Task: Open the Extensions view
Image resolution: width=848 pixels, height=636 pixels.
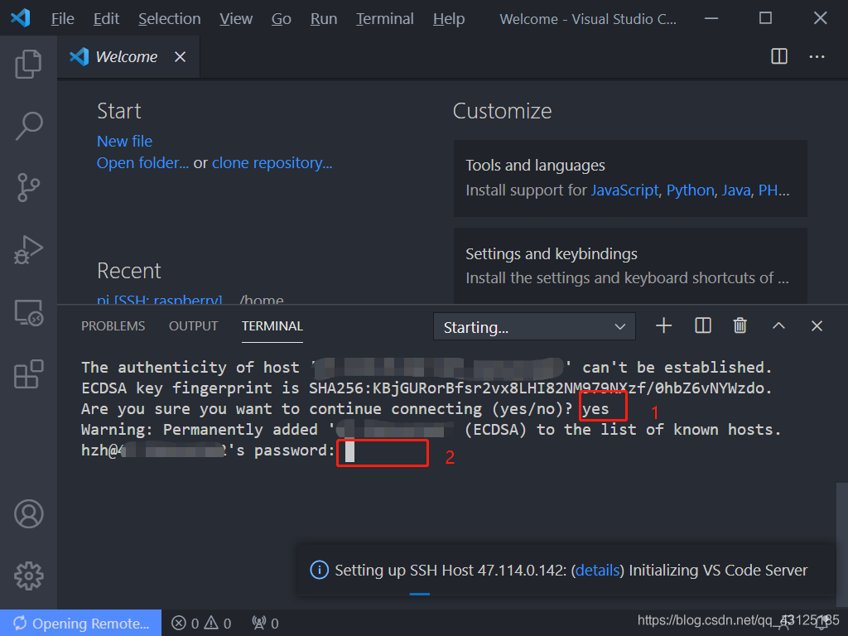Action: 28,374
